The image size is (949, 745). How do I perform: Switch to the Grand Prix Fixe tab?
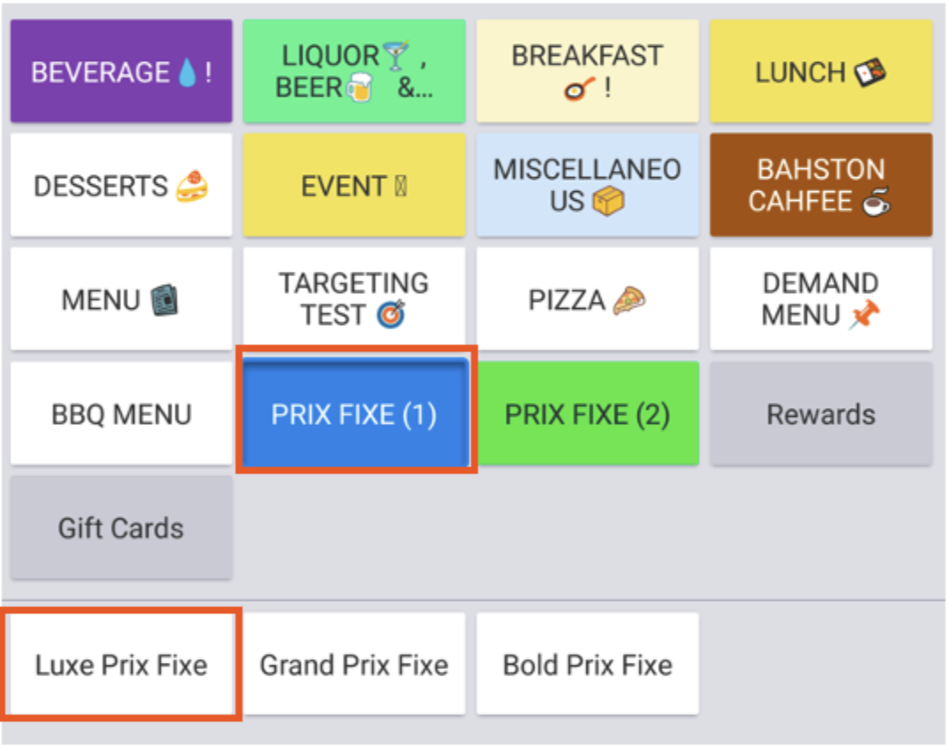(354, 664)
